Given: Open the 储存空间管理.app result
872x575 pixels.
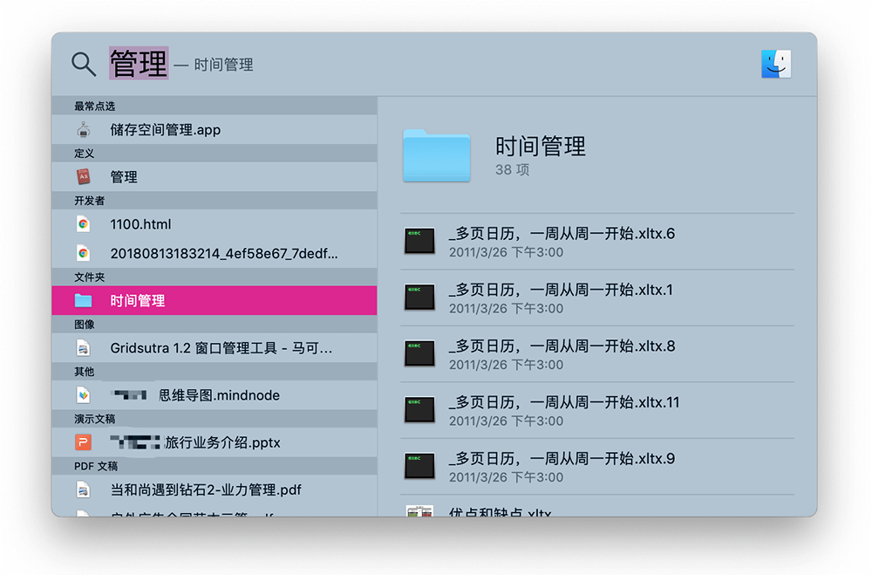Looking at the screenshot, I should (215, 130).
